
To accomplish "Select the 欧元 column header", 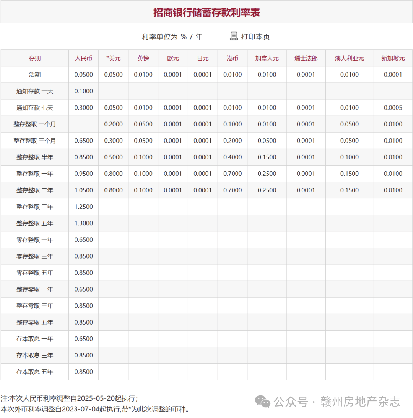I will click(x=173, y=58).
